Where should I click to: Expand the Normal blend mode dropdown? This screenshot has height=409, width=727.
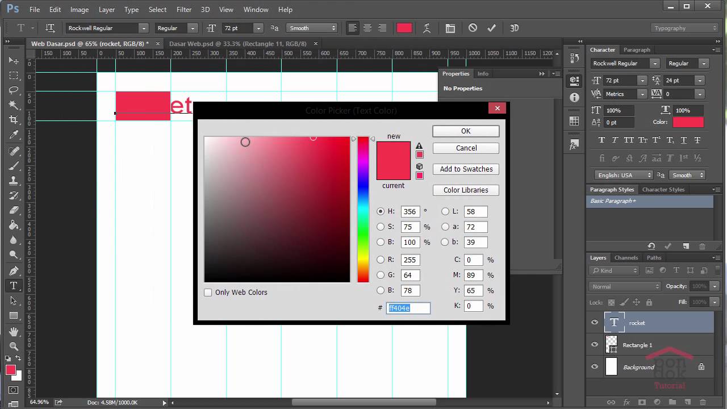pyautogui.click(x=625, y=286)
